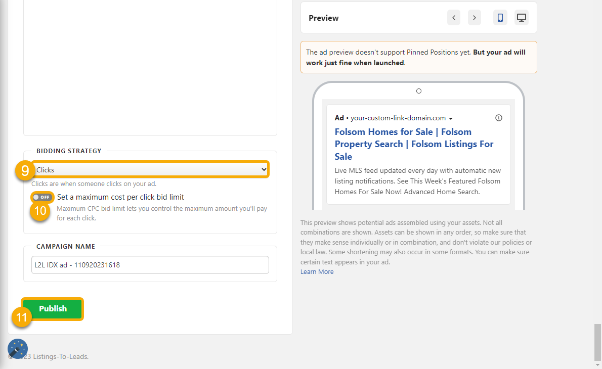Click the Folsom Homes for Sale headline
This screenshot has height=369, width=602.
[x=414, y=144]
